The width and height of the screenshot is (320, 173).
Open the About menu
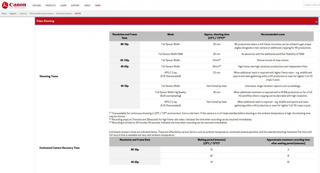87,5
